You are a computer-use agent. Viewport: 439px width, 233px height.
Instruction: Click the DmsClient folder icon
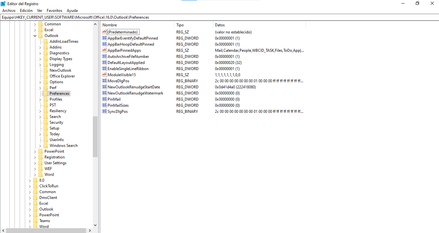pos(35,198)
